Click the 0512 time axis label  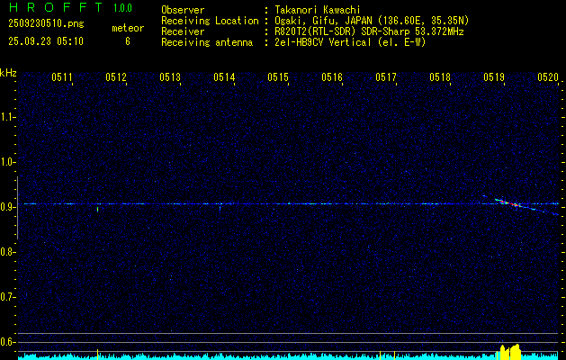[x=116, y=76]
